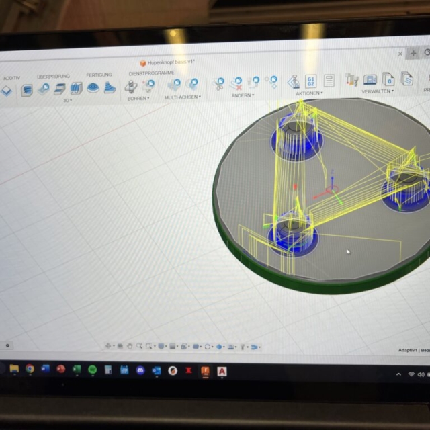Expand the 3D dropdown menu
This screenshot has width=430, height=430.
click(67, 100)
